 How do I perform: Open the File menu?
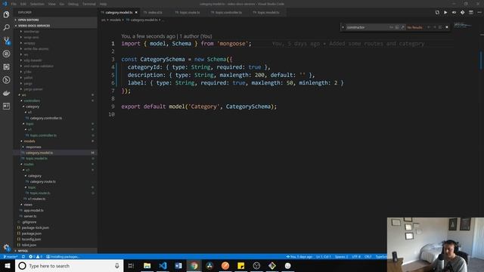[x=14, y=4]
